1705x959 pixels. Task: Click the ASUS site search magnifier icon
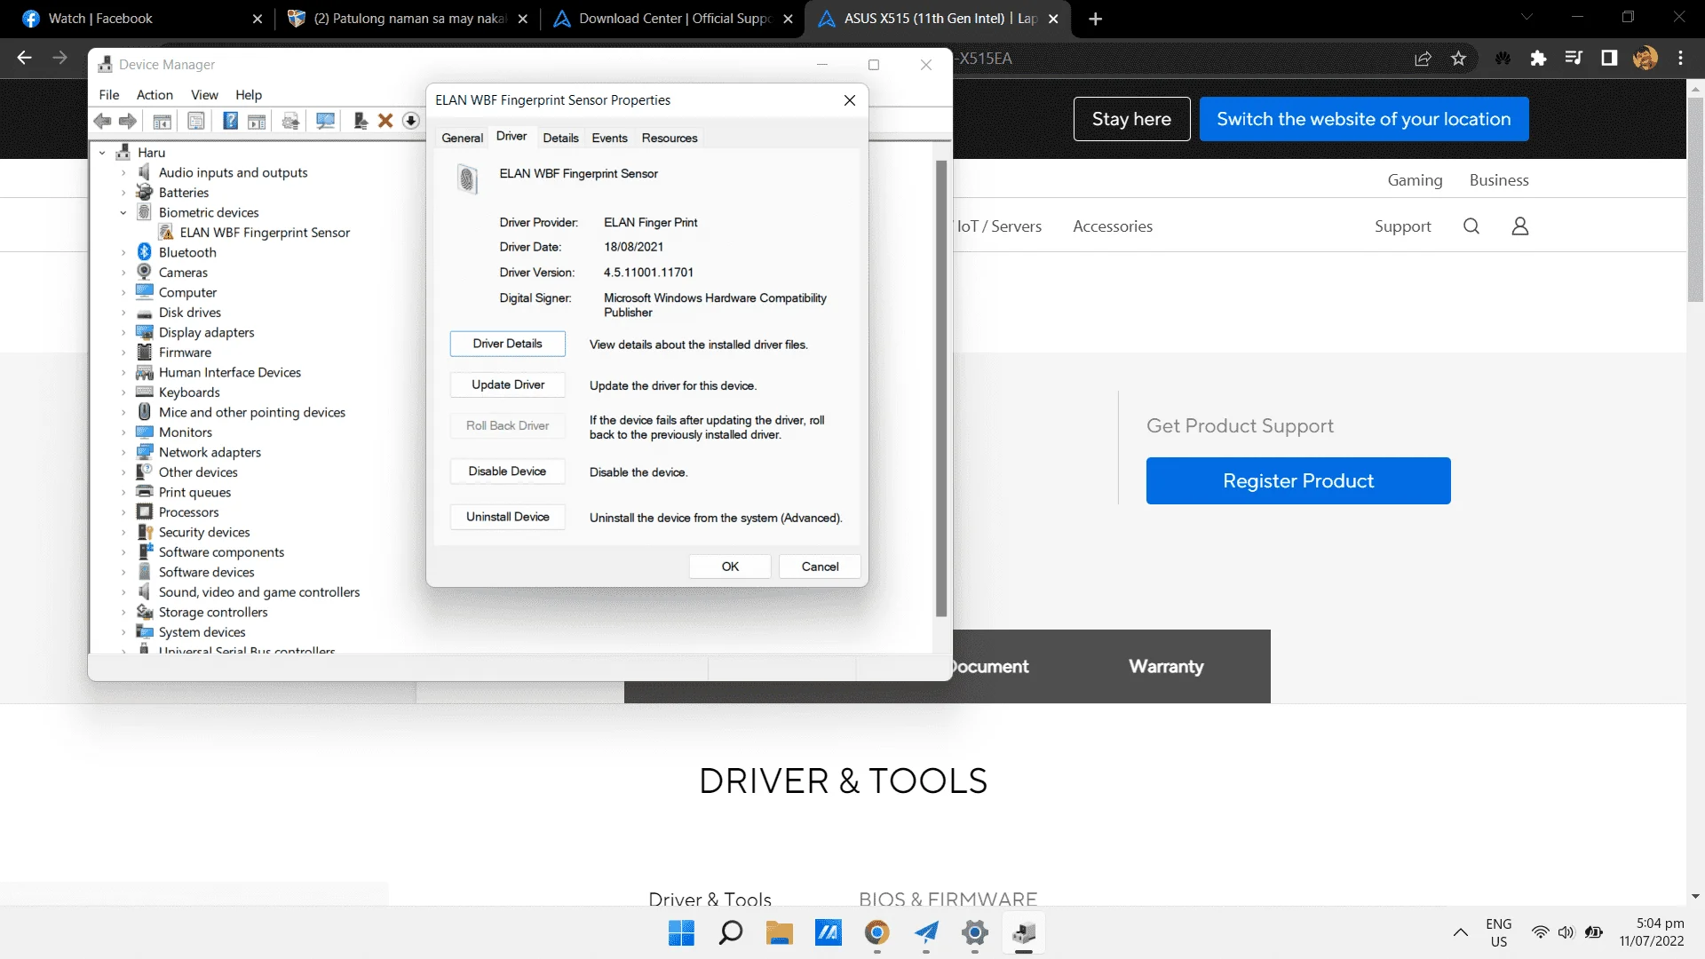[1471, 226]
